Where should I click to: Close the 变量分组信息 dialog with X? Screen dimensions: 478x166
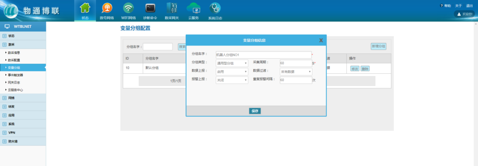321,41
